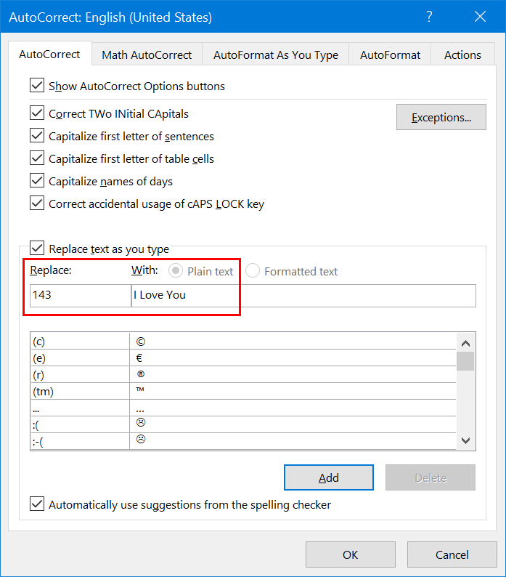Uncheck Replace text as you type

[x=37, y=249]
